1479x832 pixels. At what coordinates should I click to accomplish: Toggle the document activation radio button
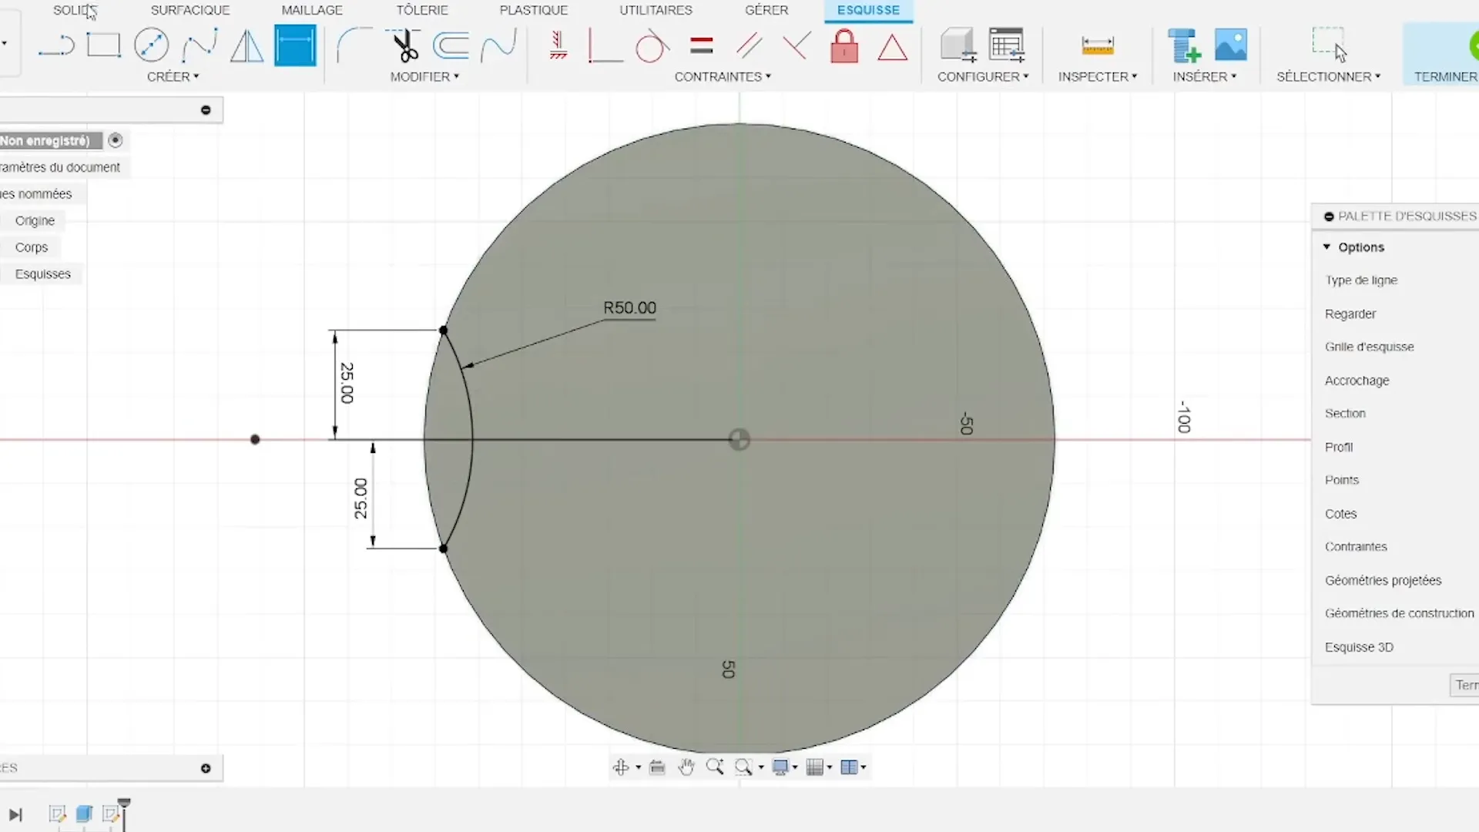(x=116, y=140)
